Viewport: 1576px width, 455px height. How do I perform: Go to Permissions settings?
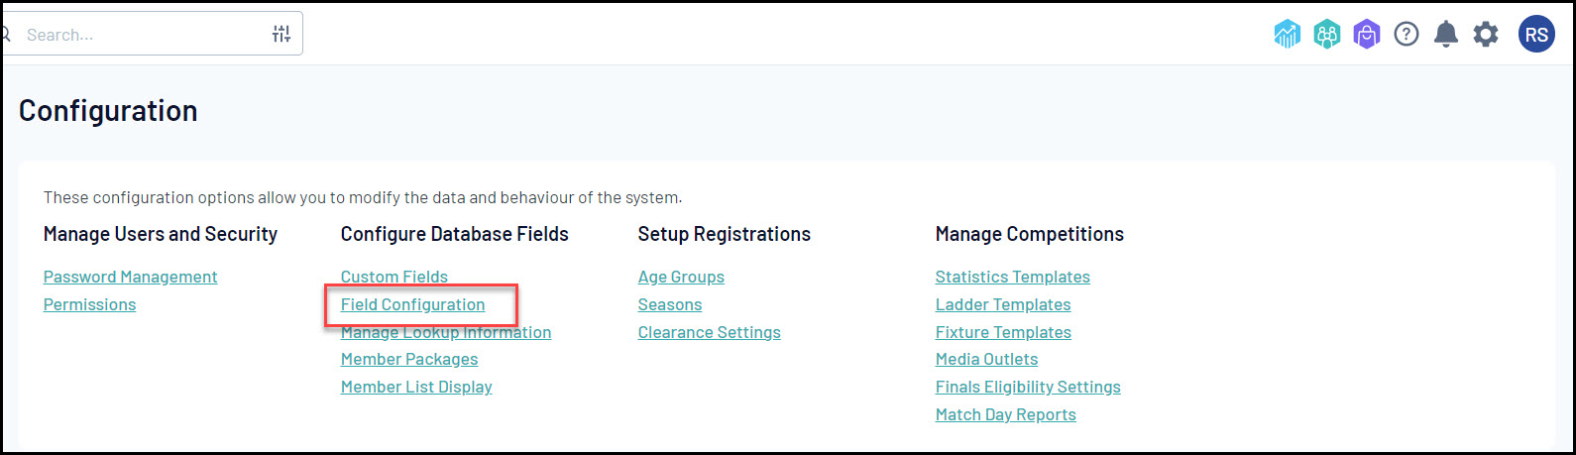tap(89, 304)
